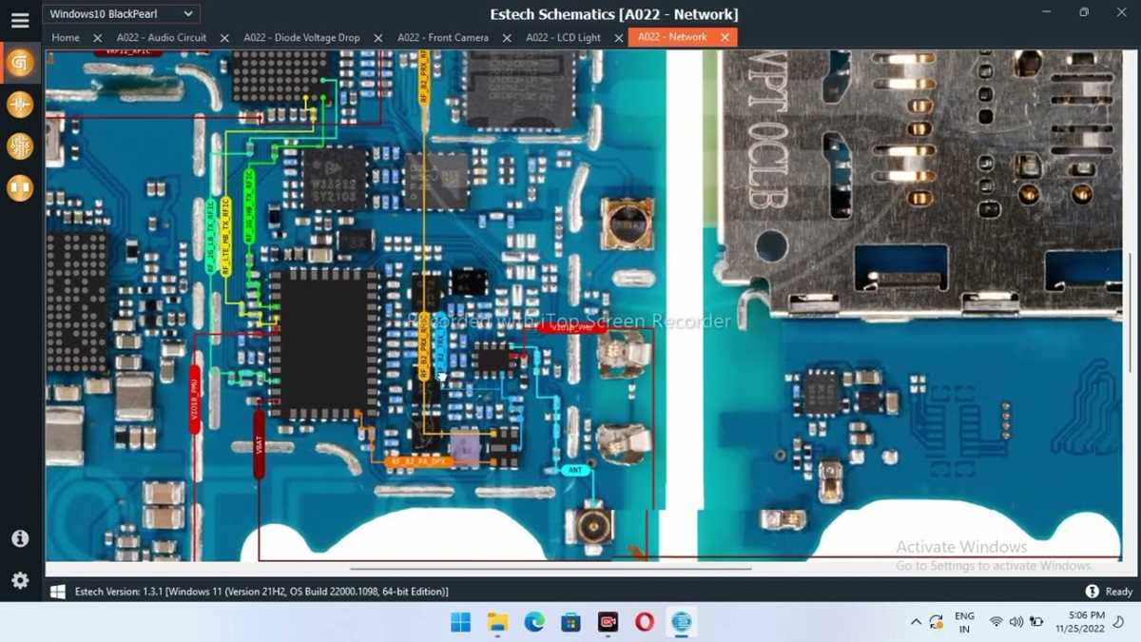Image resolution: width=1141 pixels, height=642 pixels.
Task: Open the Windows10 BlackPearl theme dropdown
Action: point(121,14)
